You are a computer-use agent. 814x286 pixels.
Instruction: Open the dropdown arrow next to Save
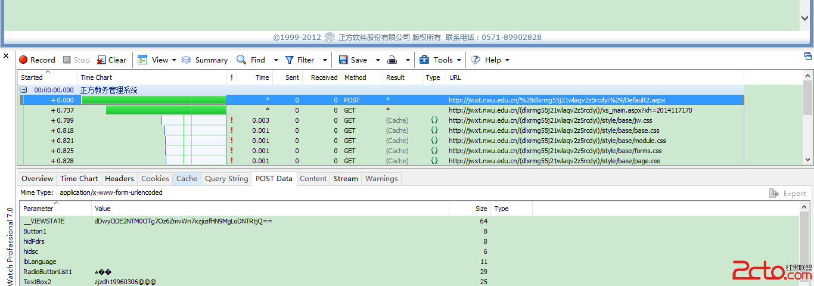[378, 60]
